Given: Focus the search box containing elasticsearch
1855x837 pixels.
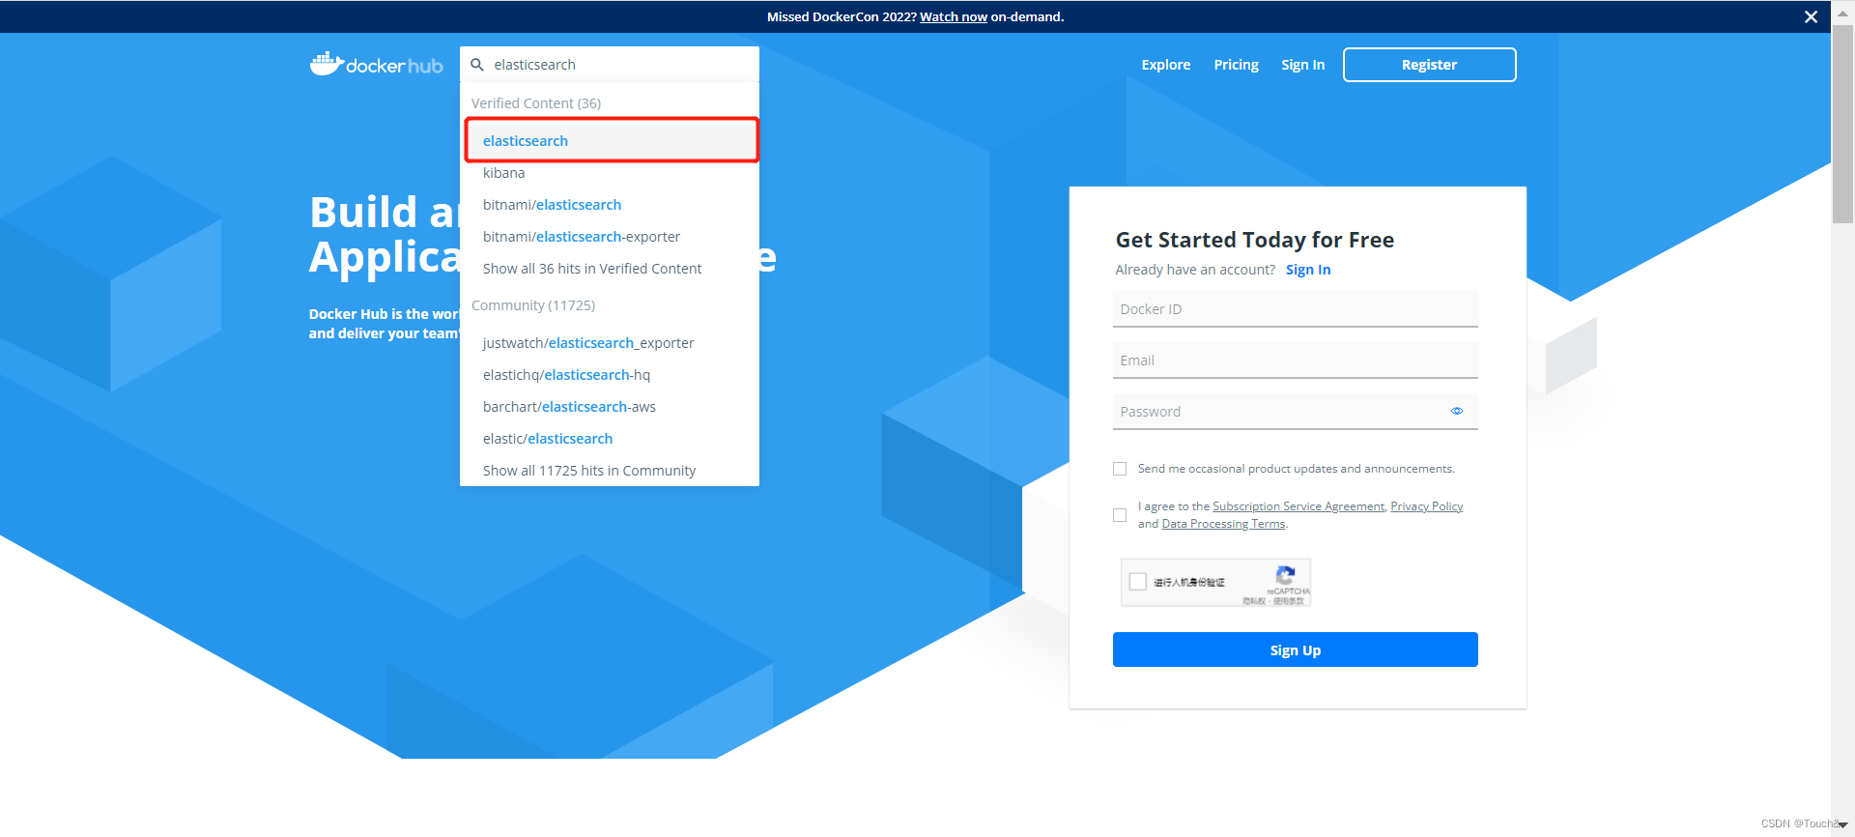Looking at the screenshot, I should [610, 65].
